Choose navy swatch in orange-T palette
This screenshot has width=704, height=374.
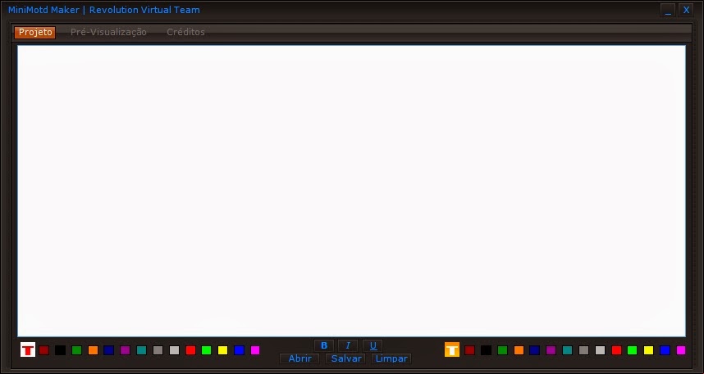click(534, 350)
